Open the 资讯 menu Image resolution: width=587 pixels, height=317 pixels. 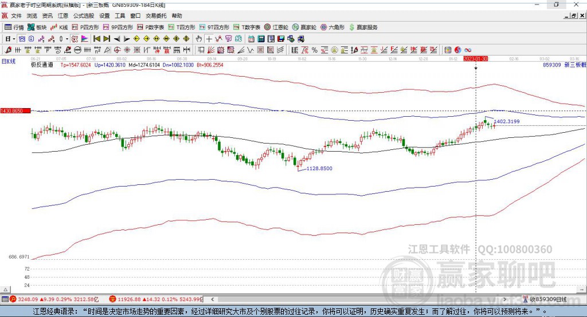[x=47, y=15]
